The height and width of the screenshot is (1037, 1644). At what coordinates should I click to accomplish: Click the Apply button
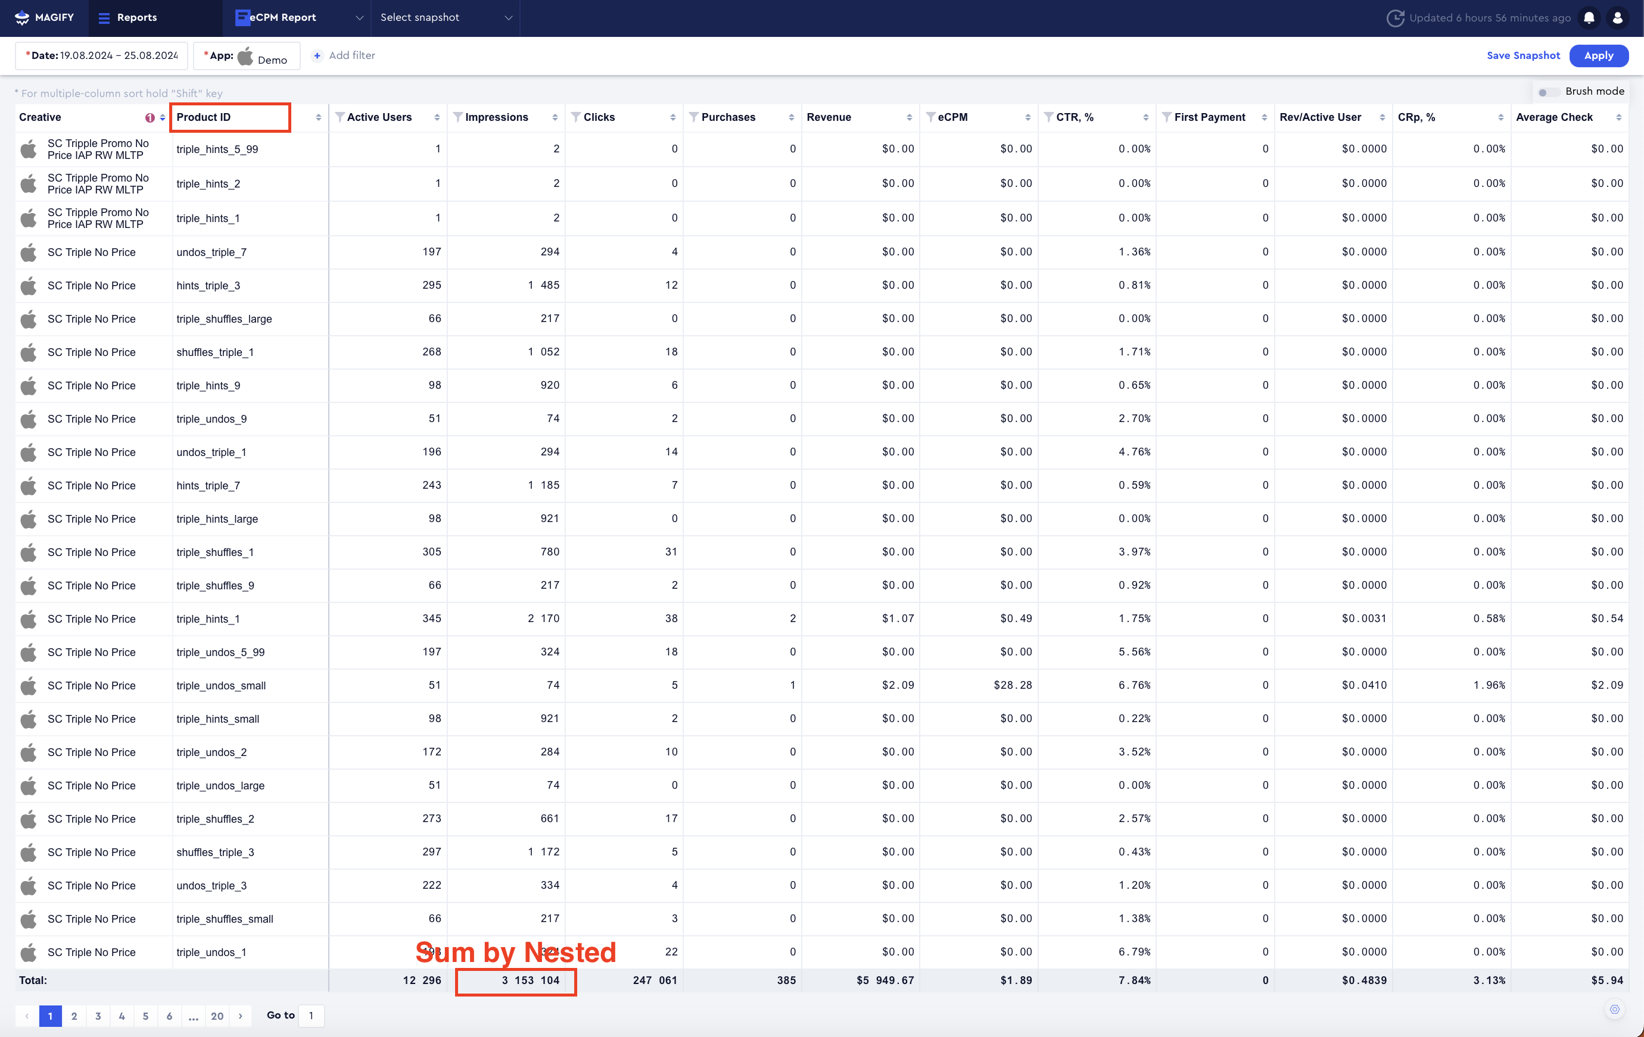(1599, 55)
